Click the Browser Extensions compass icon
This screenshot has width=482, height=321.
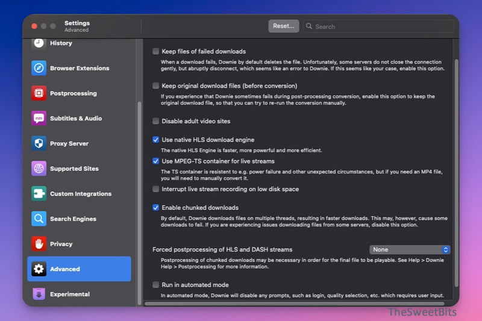pos(39,68)
